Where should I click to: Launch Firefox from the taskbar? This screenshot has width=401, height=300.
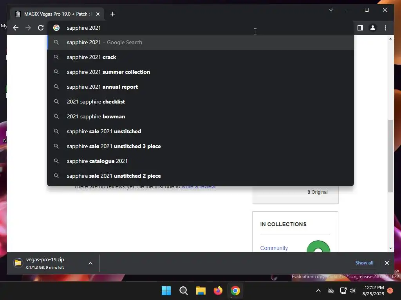pos(218,291)
